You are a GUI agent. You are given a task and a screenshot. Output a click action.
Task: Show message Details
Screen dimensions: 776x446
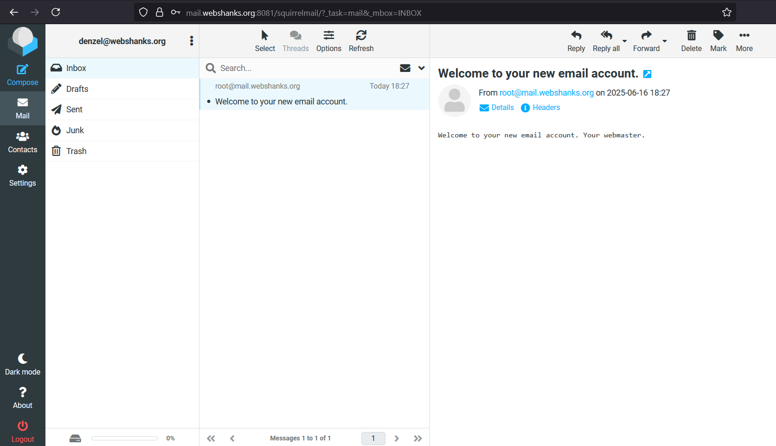[497, 108]
